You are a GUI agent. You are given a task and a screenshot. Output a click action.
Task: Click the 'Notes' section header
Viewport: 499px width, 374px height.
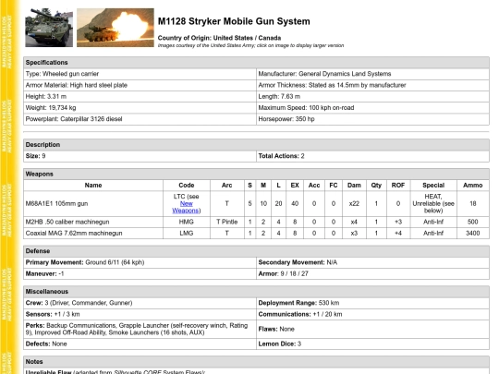click(256, 362)
